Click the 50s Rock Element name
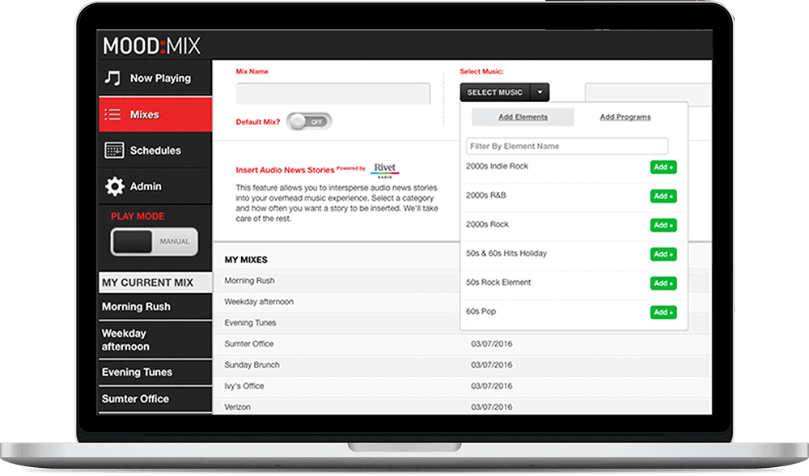The image size is (809, 476). pos(498,283)
